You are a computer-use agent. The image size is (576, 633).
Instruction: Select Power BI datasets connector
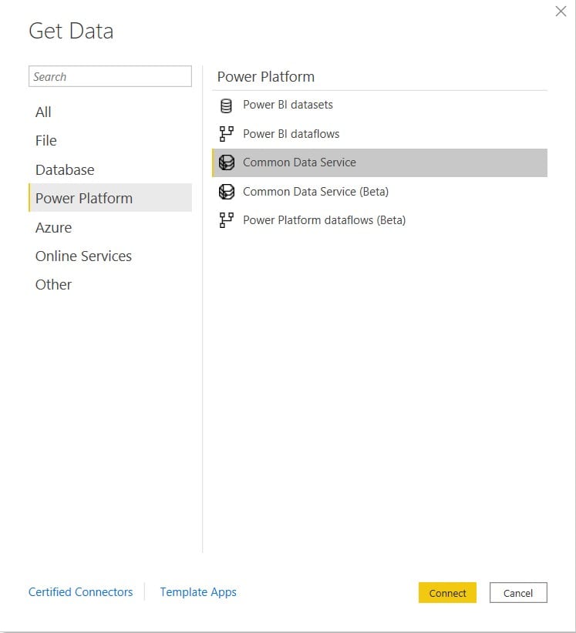(x=379, y=105)
